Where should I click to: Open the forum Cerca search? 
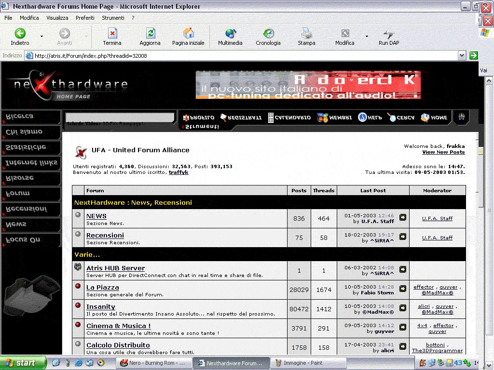(x=401, y=118)
